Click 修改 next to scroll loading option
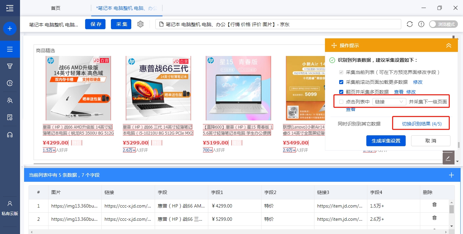Screen dimensions: 463x234 [418, 82]
